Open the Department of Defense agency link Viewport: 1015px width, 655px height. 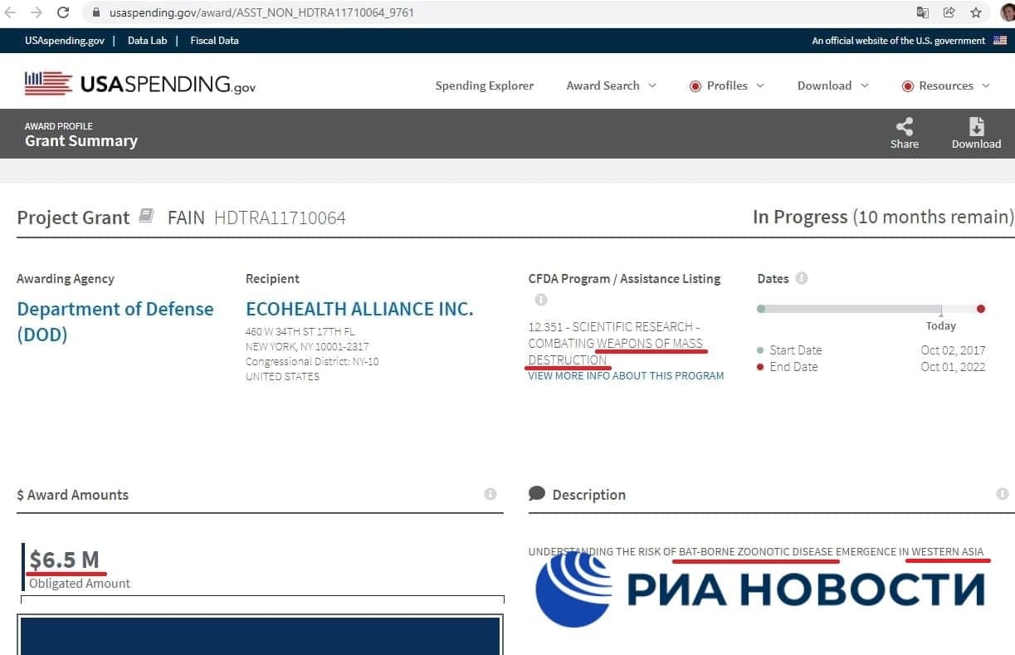tap(115, 321)
